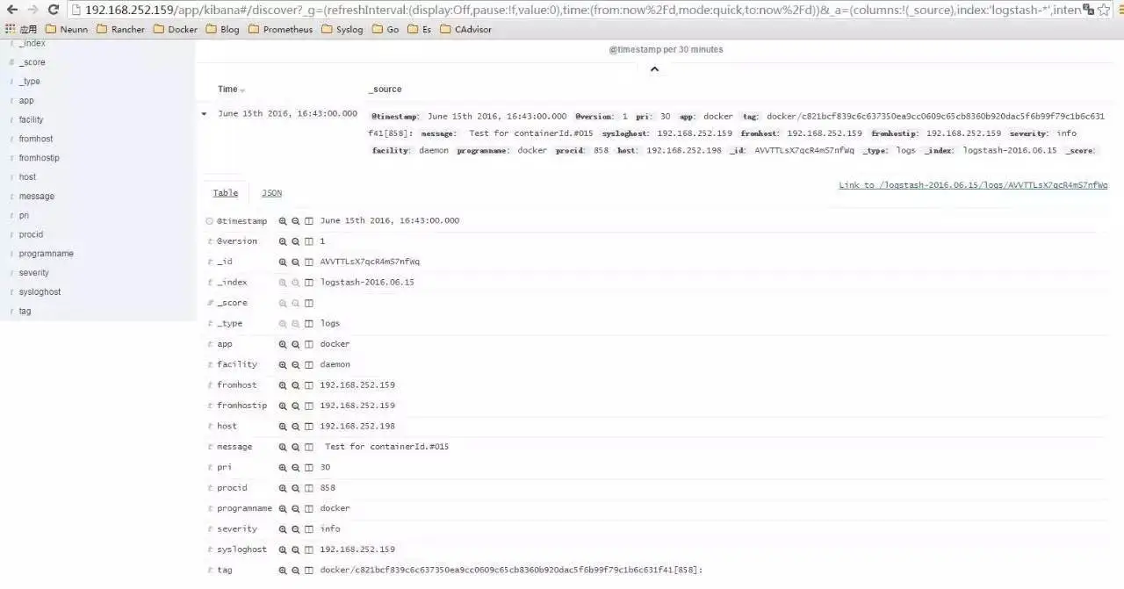Select the facility field in sidebar
1124x589 pixels.
click(x=32, y=119)
